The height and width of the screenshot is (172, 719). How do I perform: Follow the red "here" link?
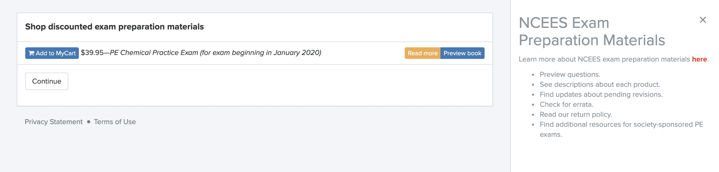(x=699, y=59)
